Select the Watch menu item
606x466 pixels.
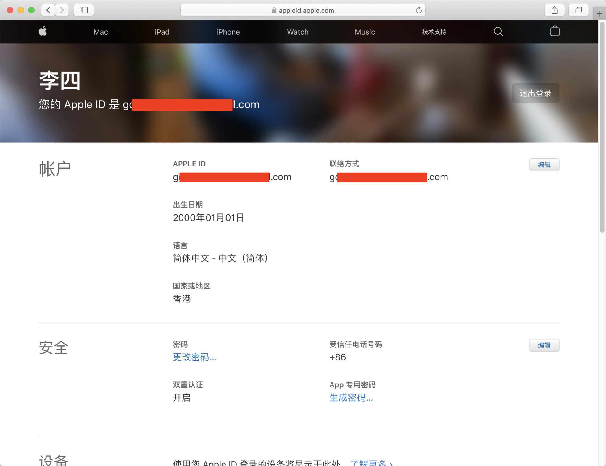298,32
